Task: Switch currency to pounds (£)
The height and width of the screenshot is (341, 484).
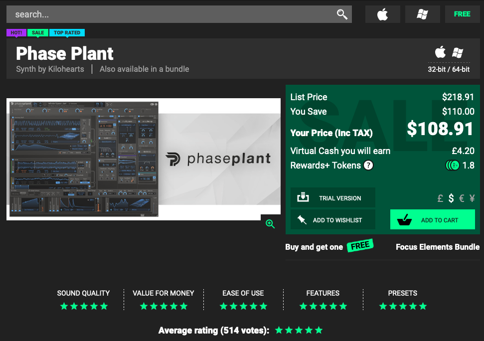Action: (441, 198)
